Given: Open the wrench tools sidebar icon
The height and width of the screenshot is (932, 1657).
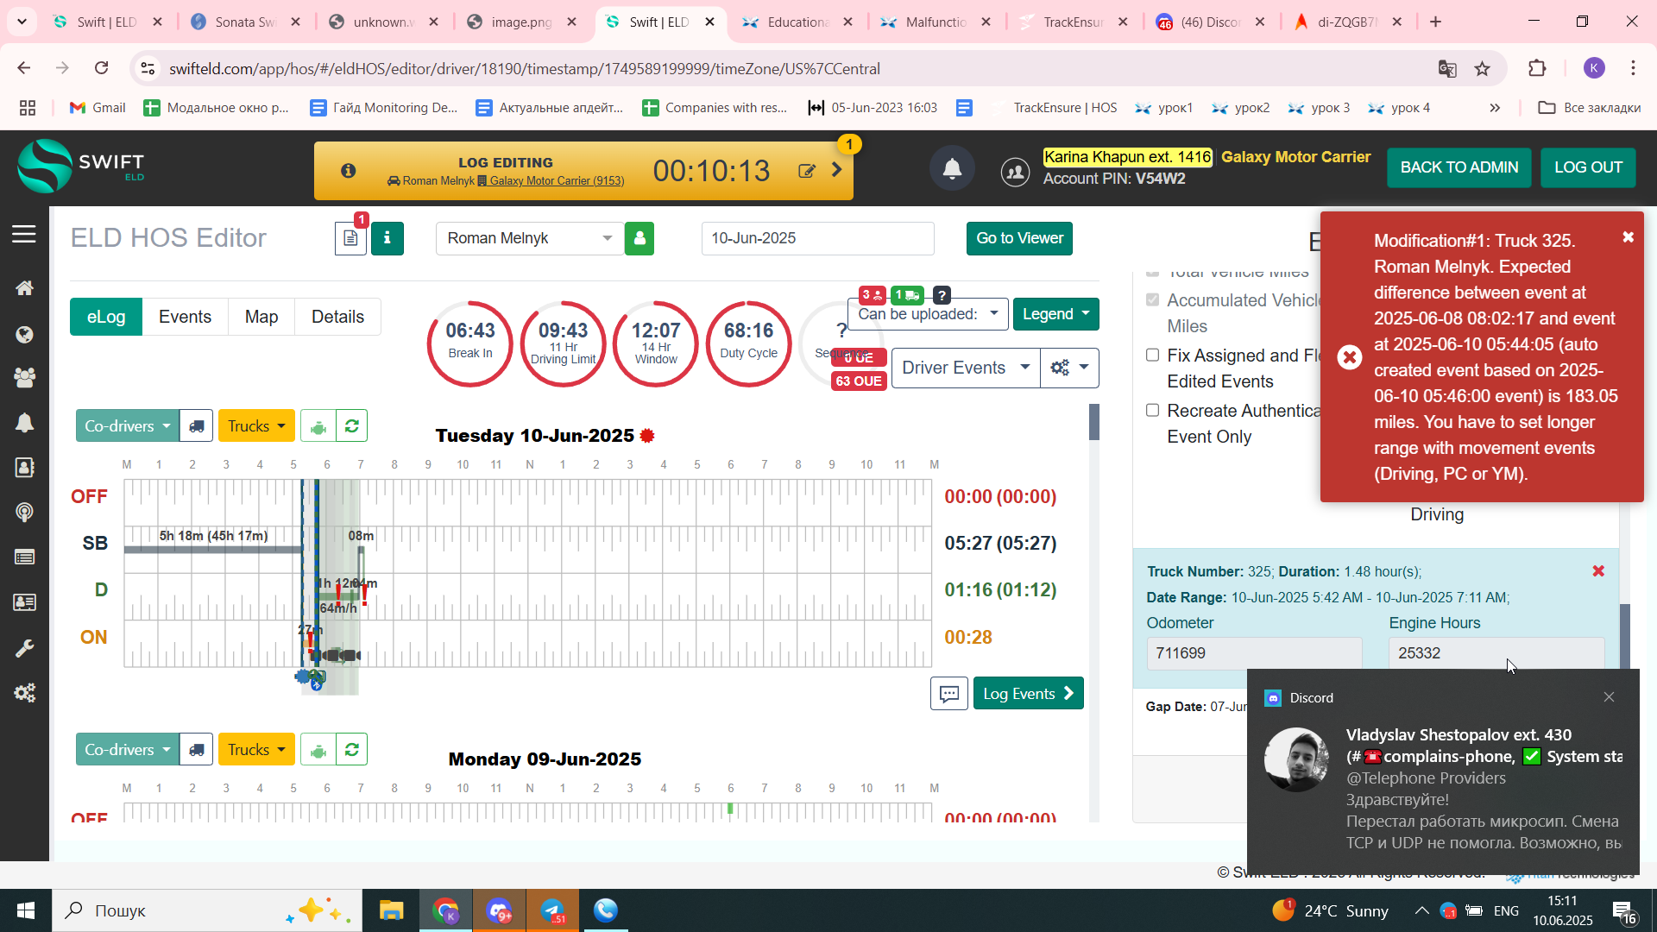Looking at the screenshot, I should tap(24, 648).
